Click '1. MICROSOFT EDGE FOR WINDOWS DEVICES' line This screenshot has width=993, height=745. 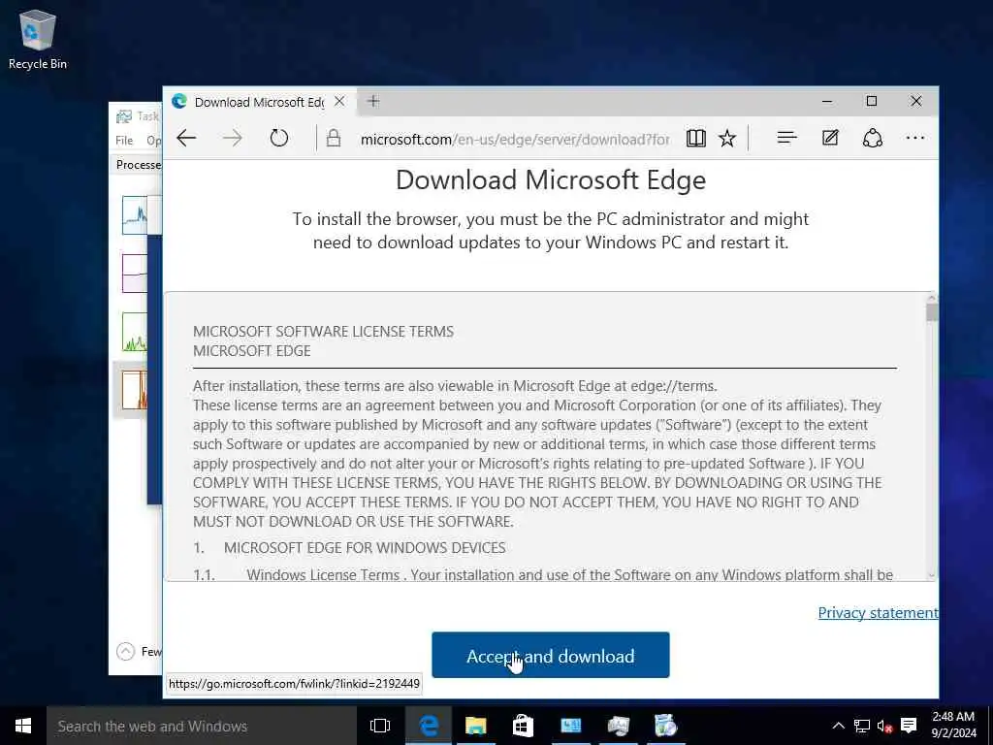349,547
